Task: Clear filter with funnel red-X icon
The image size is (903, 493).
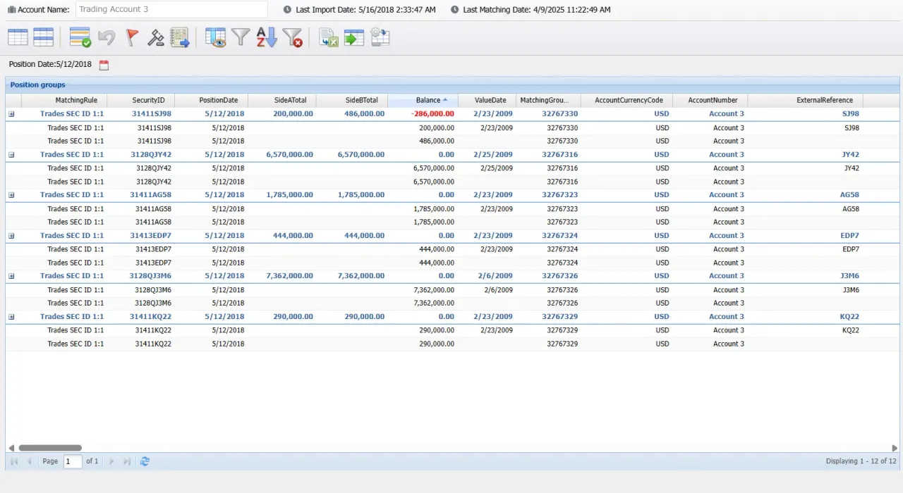Action: click(292, 37)
